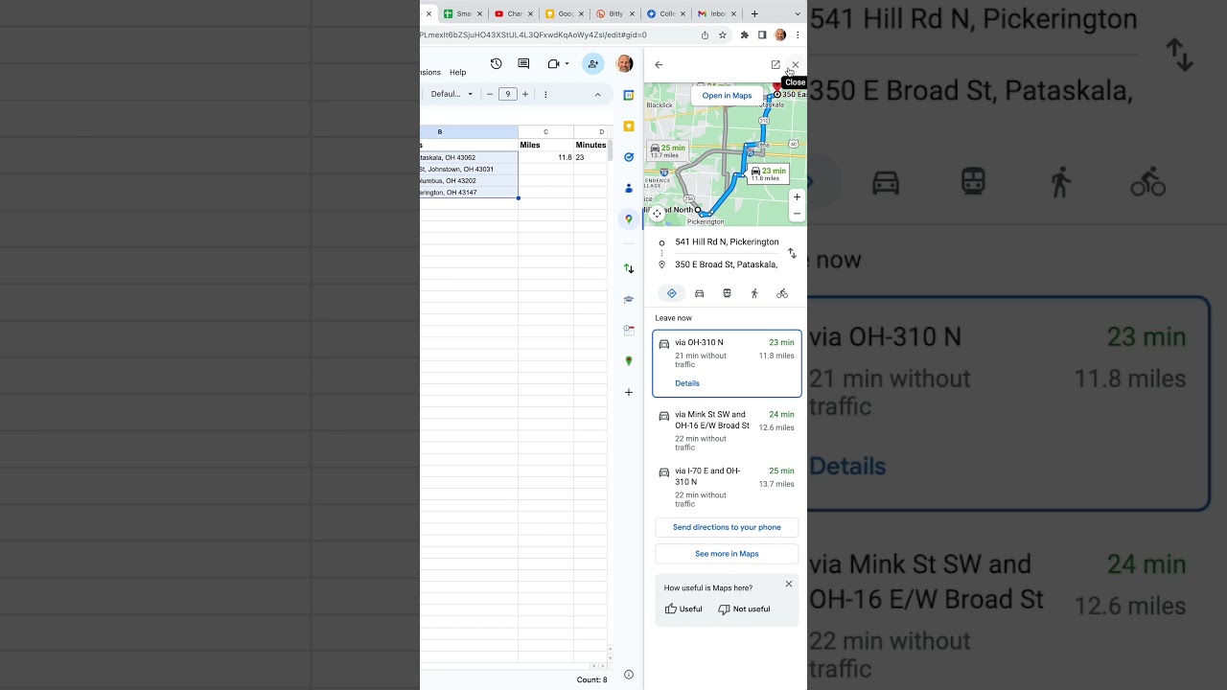The width and height of the screenshot is (1227, 690).
Task: Click the map pan control icon
Action: pyautogui.click(x=657, y=214)
